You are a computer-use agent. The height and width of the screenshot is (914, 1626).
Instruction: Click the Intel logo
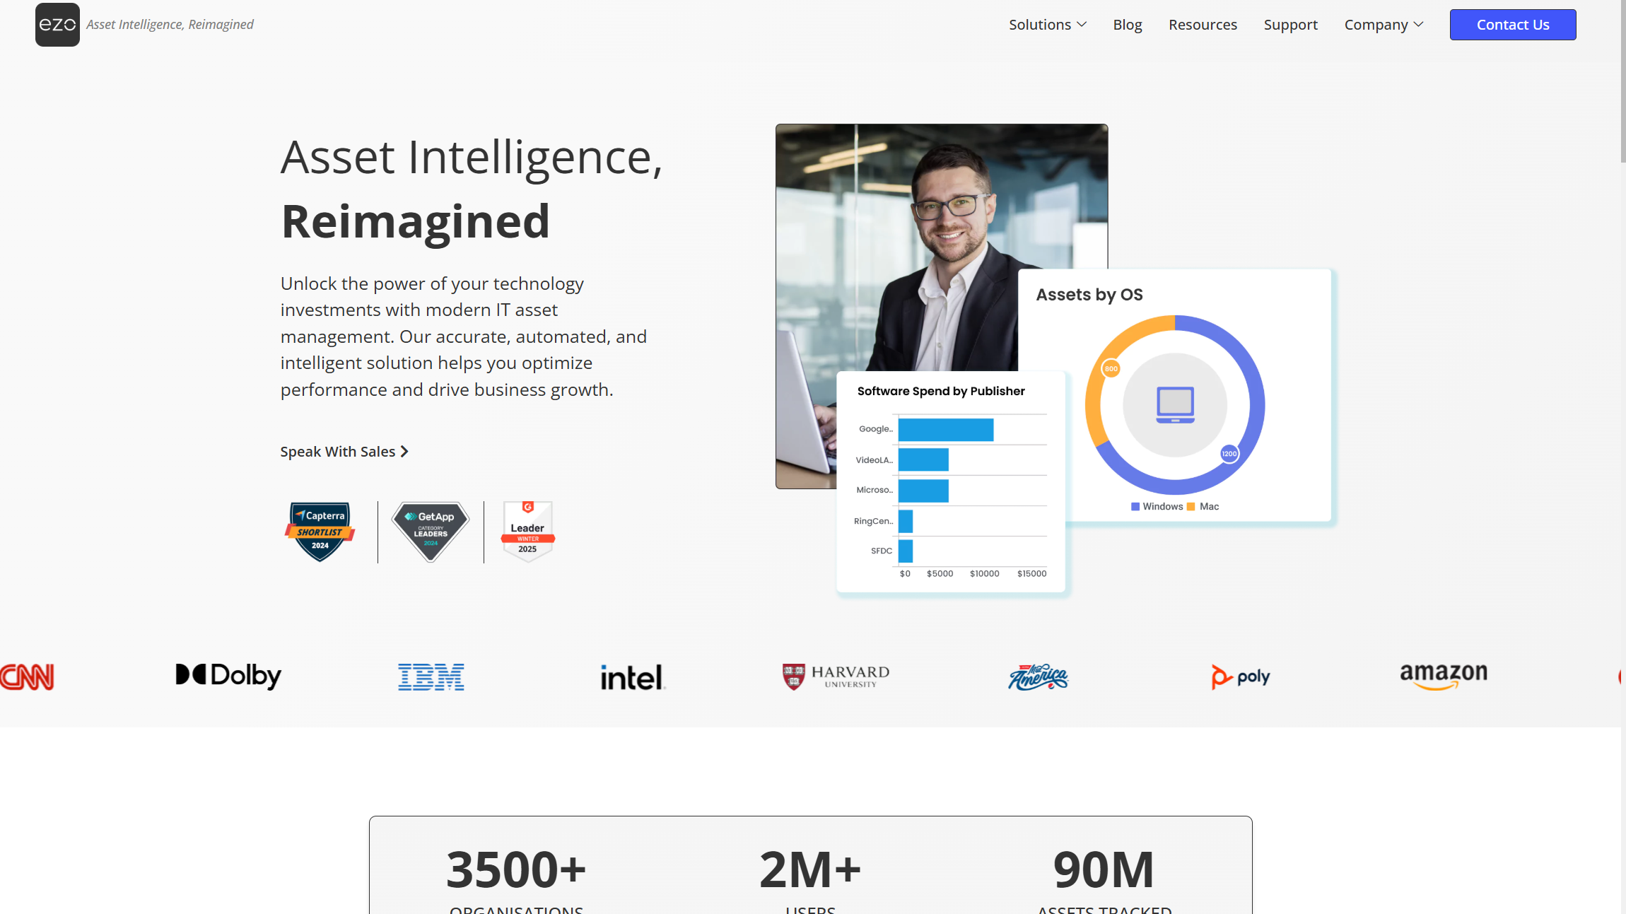pyautogui.click(x=633, y=677)
